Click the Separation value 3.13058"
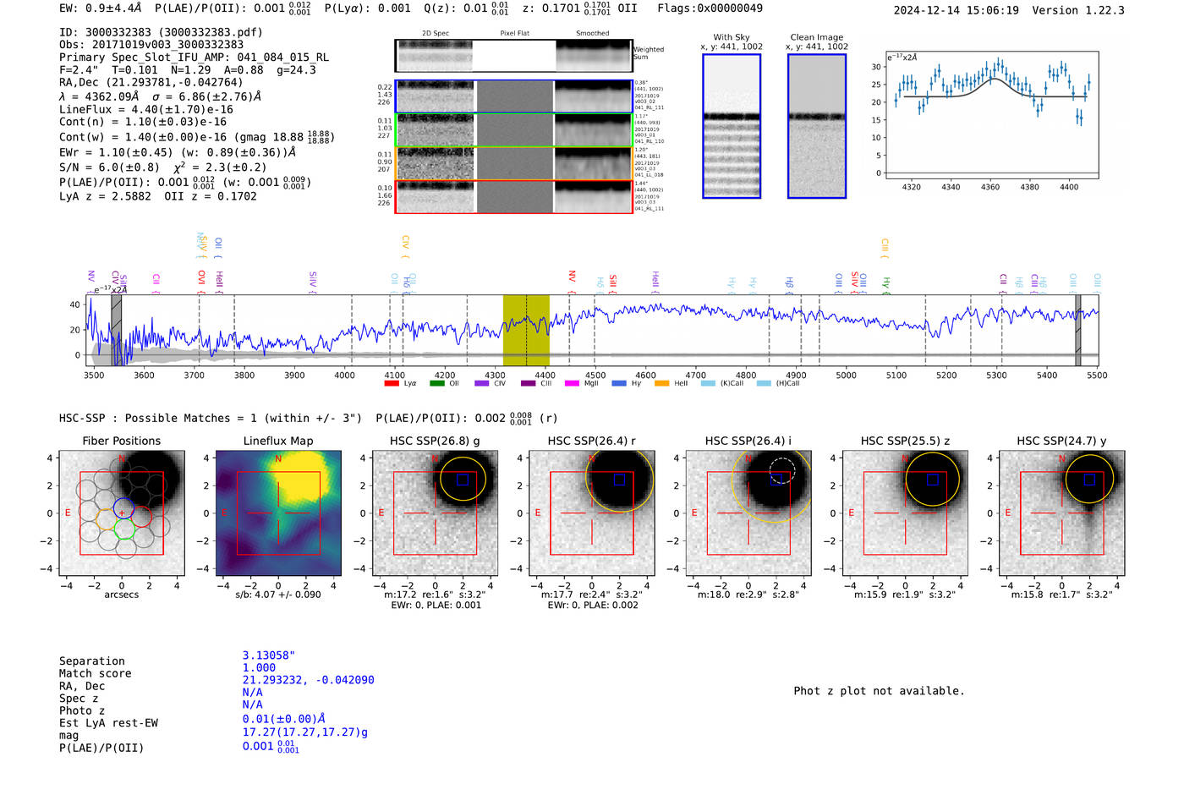Viewport: 1184px width, 806px height. point(269,655)
